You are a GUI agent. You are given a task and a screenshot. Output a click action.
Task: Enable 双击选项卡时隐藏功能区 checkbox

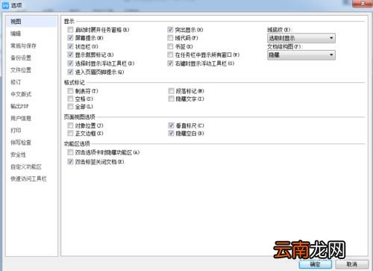point(70,152)
